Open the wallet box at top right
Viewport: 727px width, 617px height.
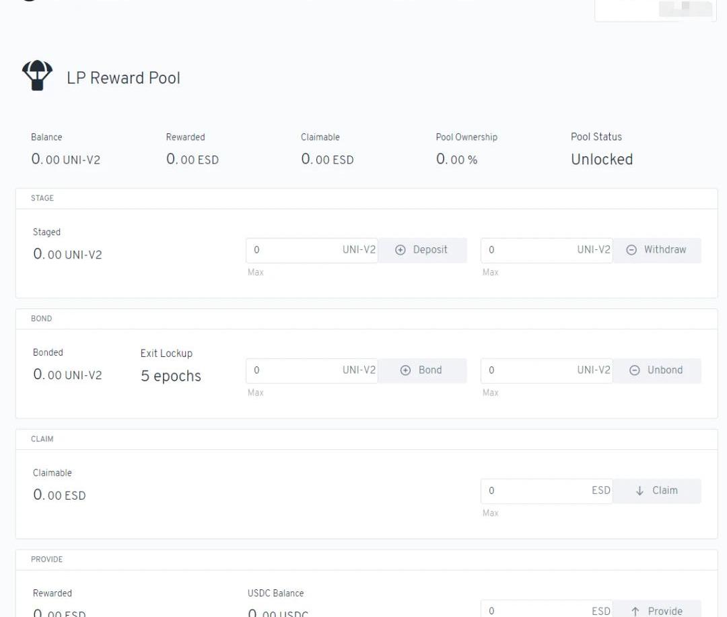(655, 10)
